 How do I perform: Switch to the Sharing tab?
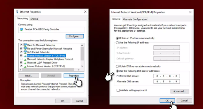(34, 19)
